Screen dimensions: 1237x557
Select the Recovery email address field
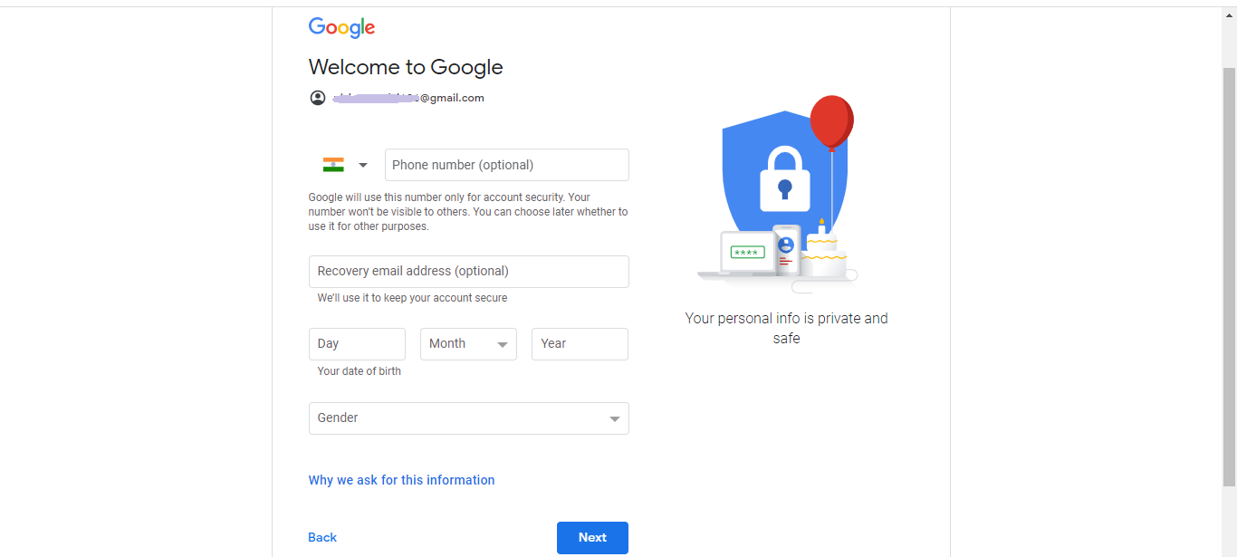coord(468,272)
